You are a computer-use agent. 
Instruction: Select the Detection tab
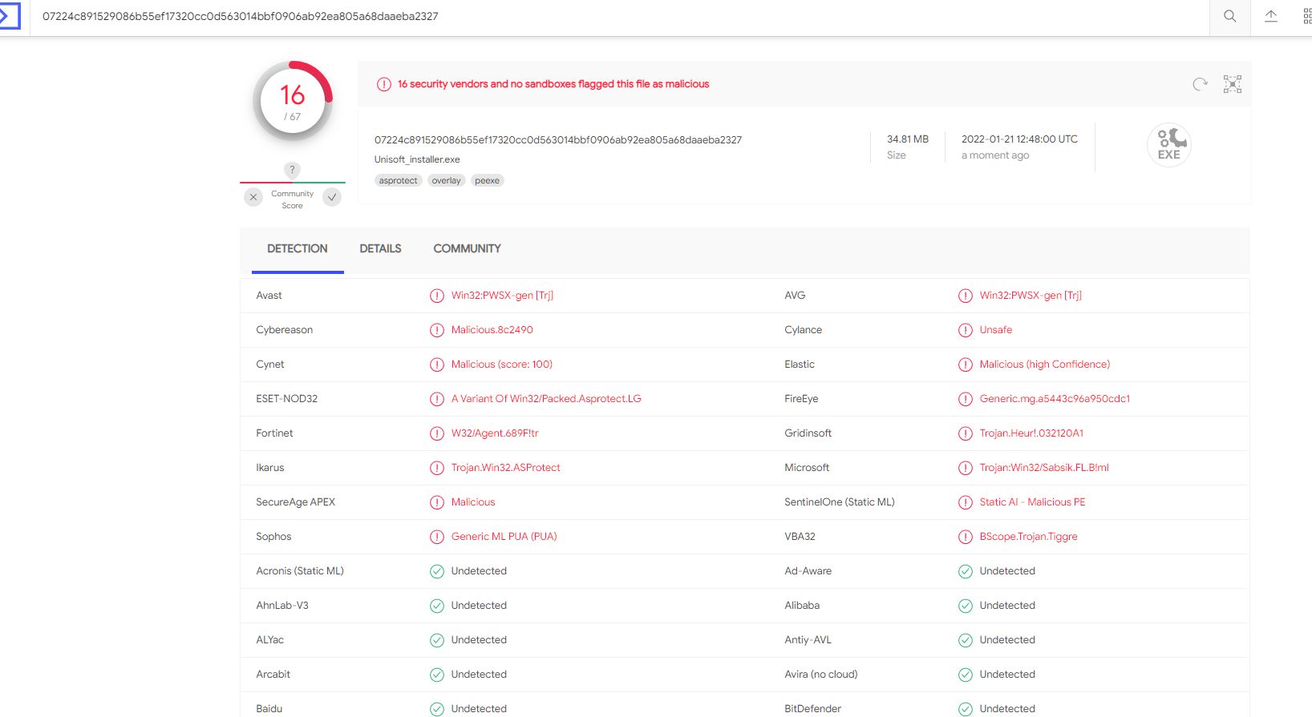297,249
